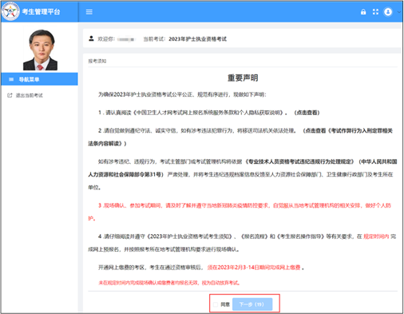Click the 考生管理平台 title text
The height and width of the screenshot is (314, 404).
coord(42,12)
